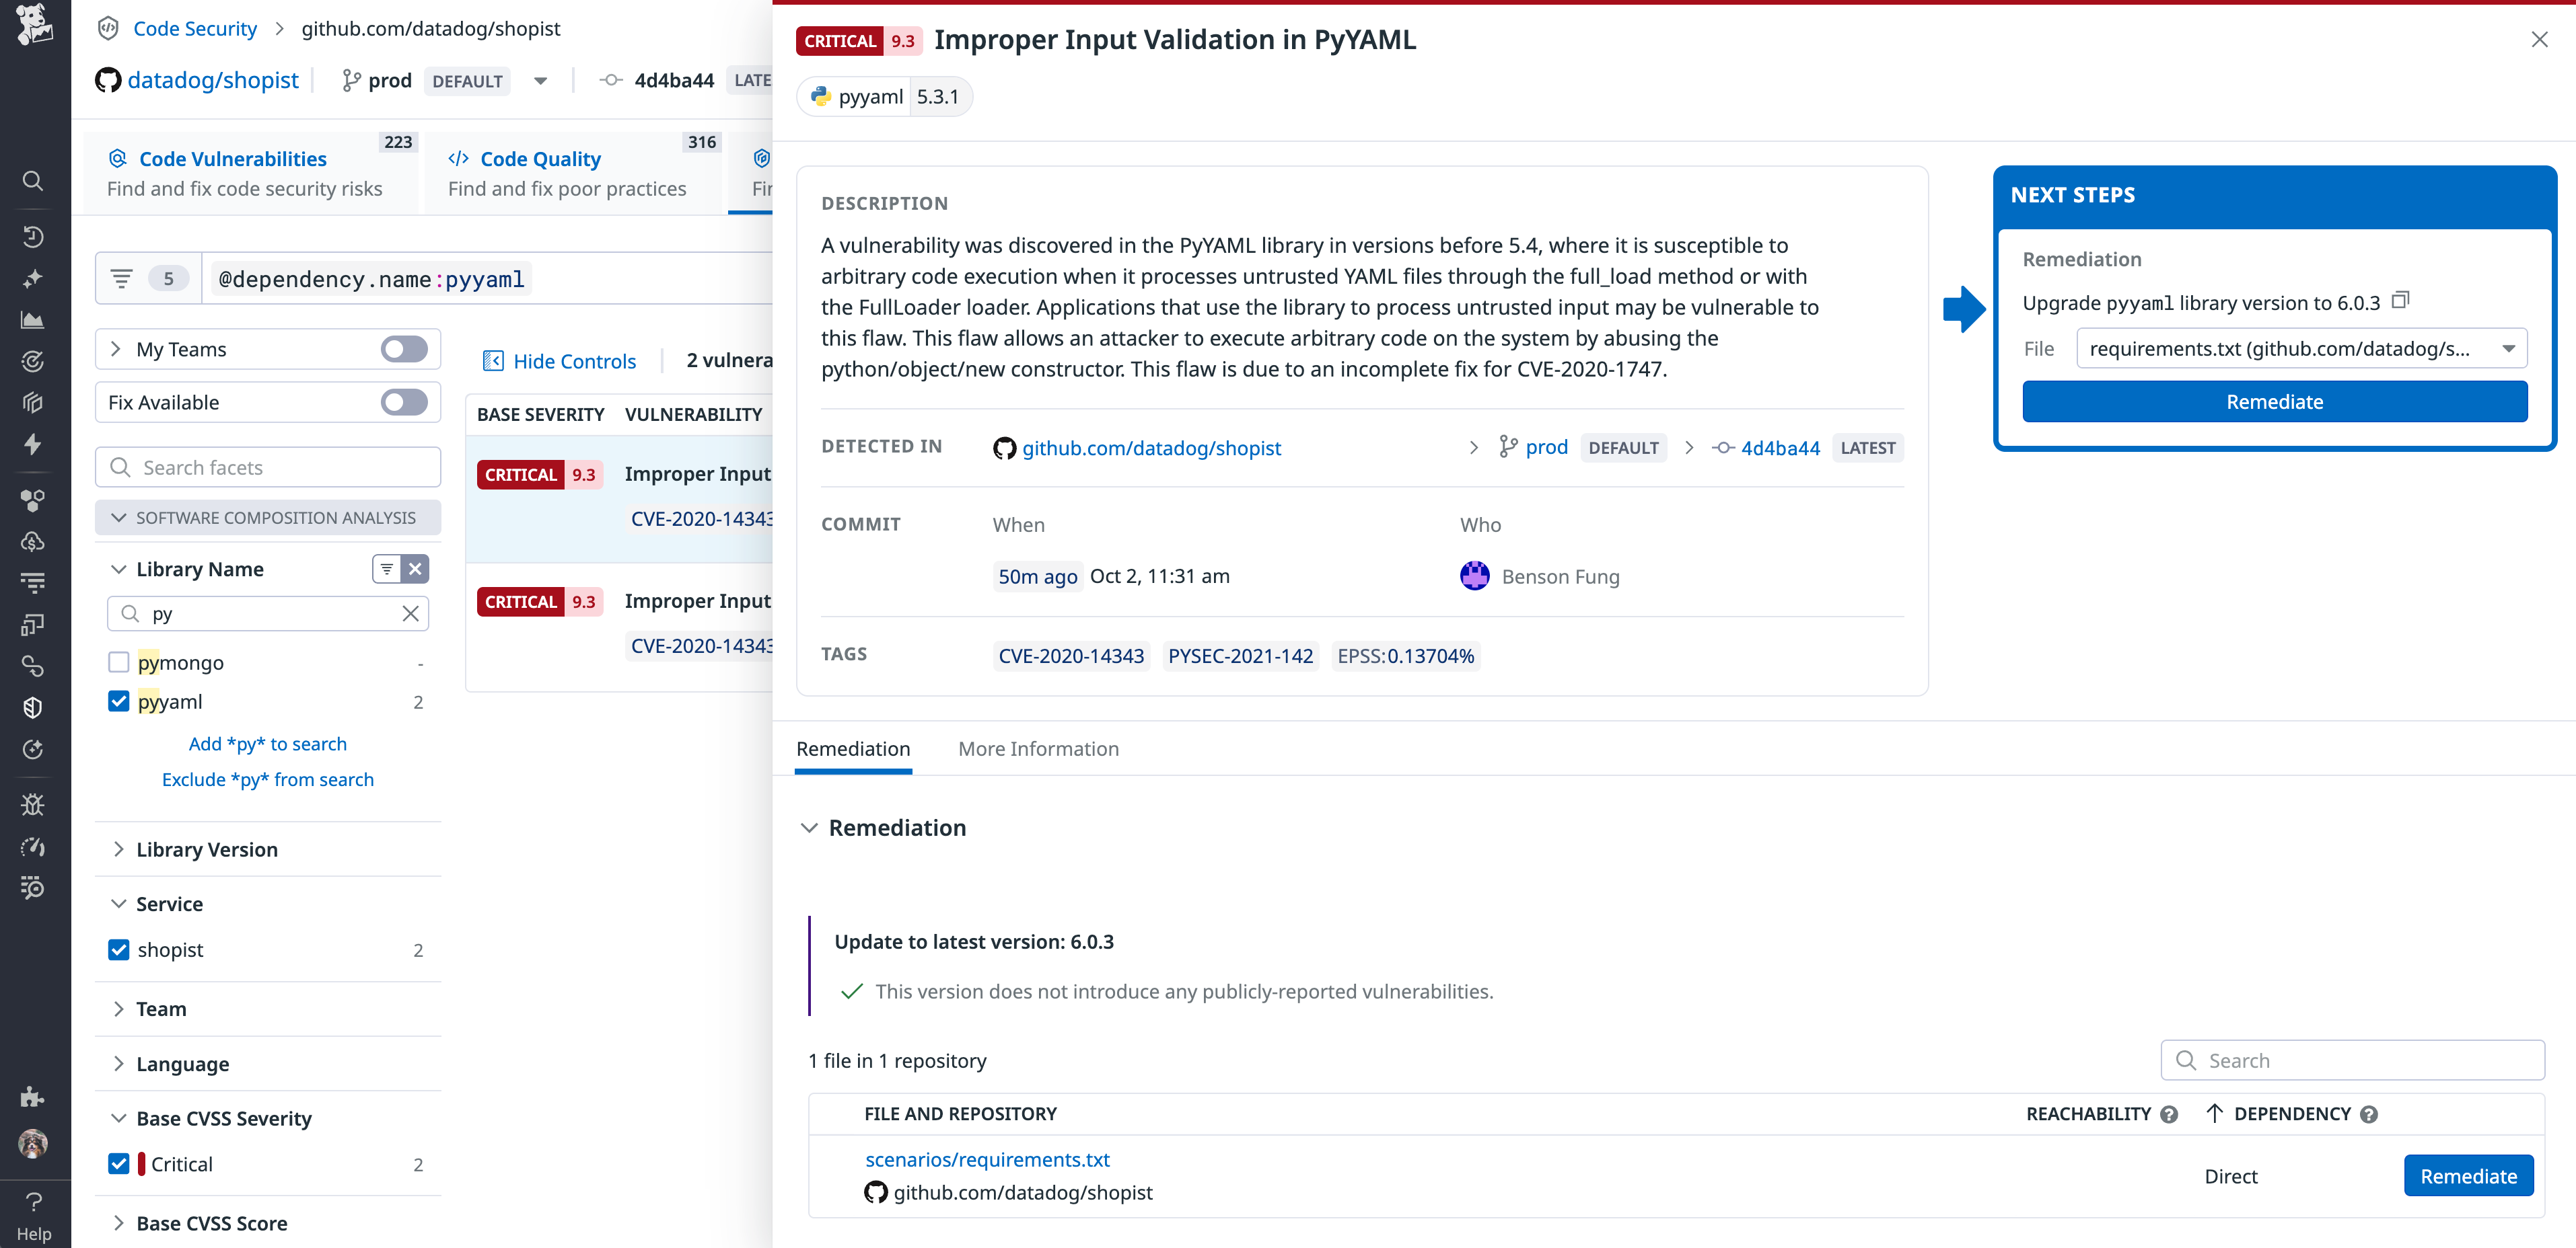This screenshot has width=2576, height=1248.
Task: Open the scenarios/requirements.txt file link
Action: tap(987, 1159)
